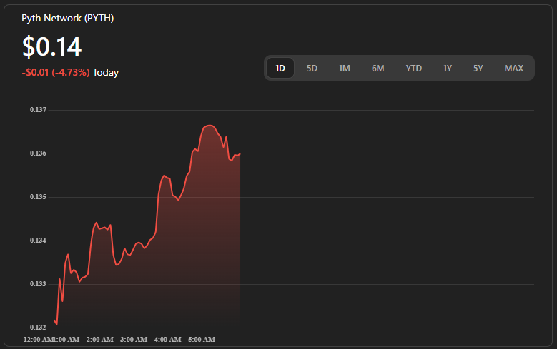Screen dimensions: 557x349
Task: Click the Today label
Action: pyautogui.click(x=106, y=72)
